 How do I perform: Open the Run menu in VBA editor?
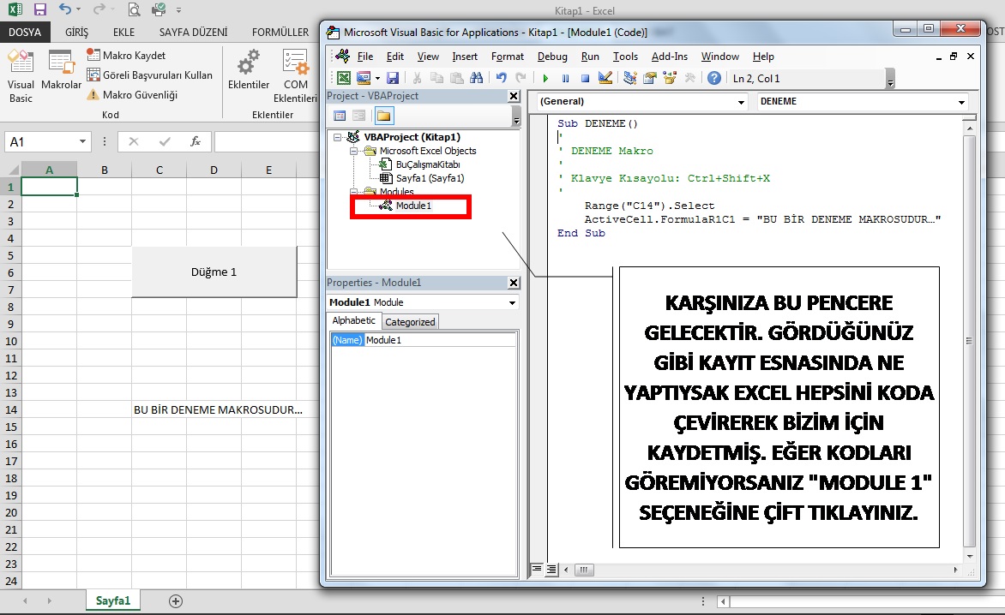pos(590,57)
